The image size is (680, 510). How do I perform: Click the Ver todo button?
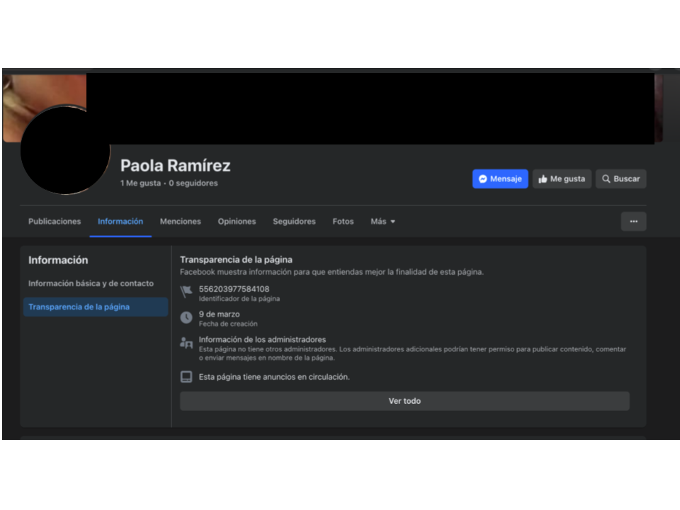(404, 401)
